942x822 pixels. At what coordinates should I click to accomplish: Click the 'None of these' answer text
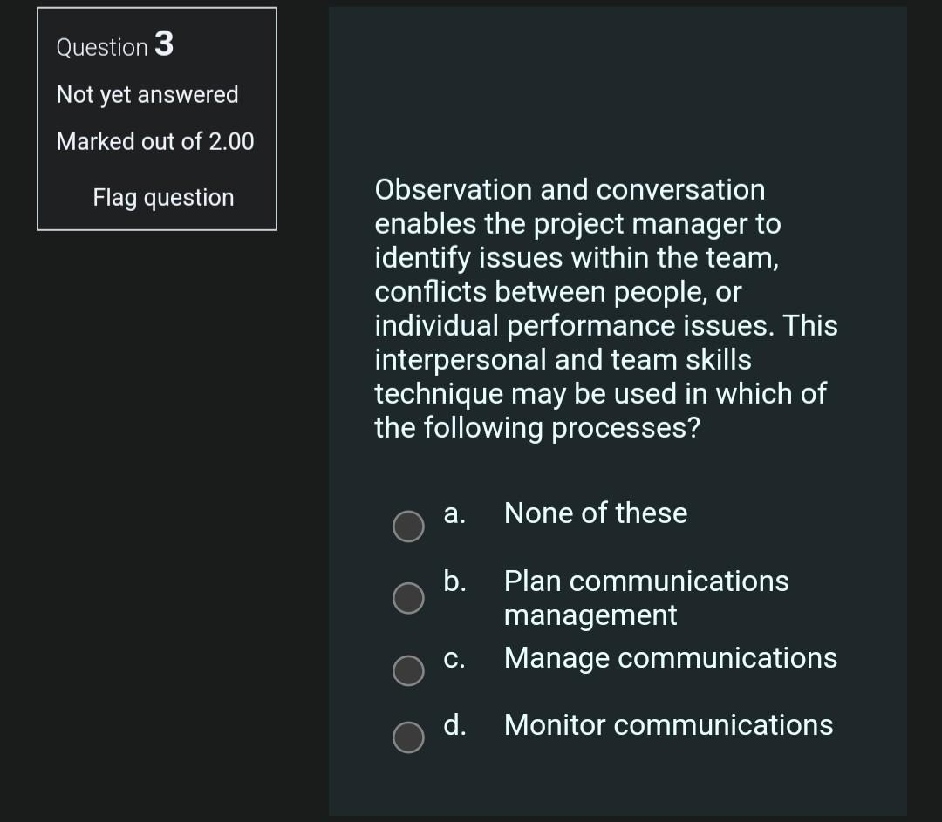pyautogui.click(x=596, y=513)
